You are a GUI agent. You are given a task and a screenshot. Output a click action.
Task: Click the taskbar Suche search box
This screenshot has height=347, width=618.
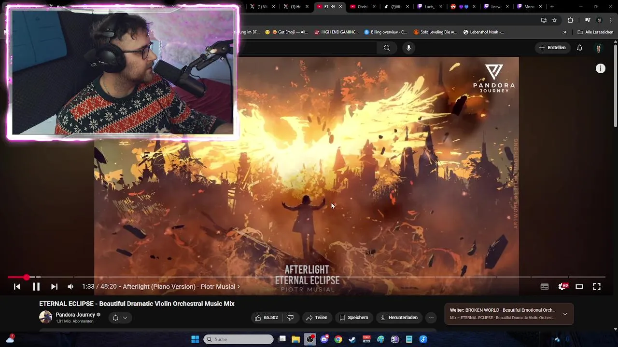pyautogui.click(x=239, y=339)
